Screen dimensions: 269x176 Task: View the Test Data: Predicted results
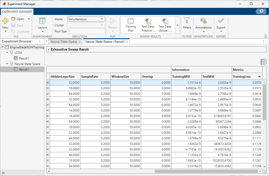coord(148,25)
